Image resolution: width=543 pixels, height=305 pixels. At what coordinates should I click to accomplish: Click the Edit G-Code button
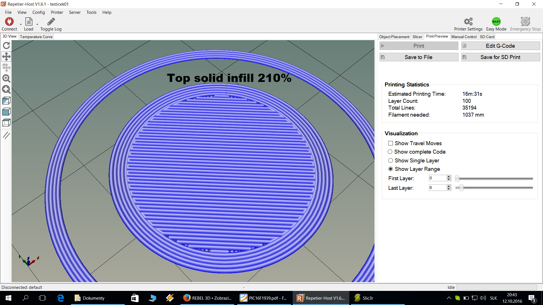coord(500,46)
